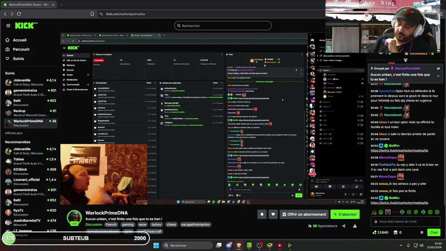Report the stream with the warning icon
The image size is (446, 251).
[x=355, y=226]
